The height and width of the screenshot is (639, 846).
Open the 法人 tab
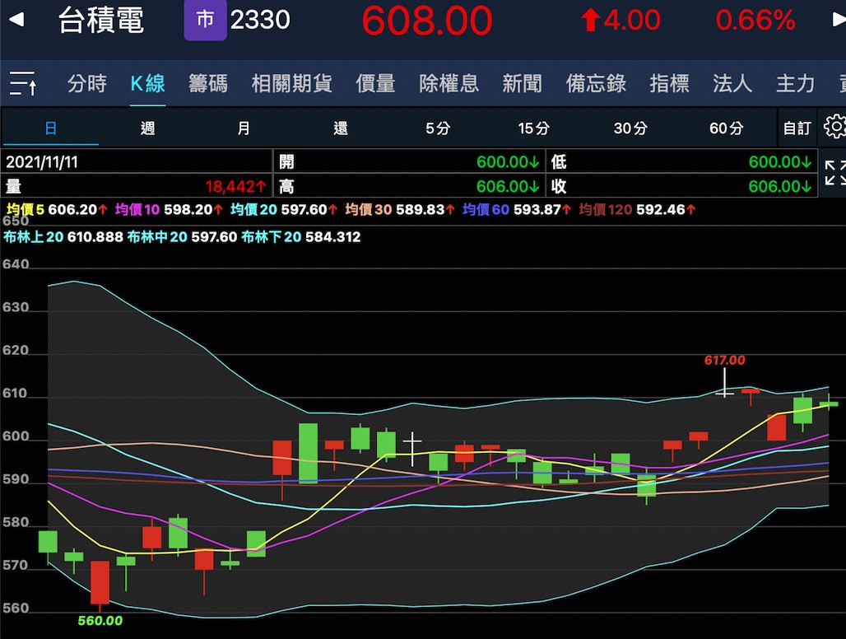(732, 83)
